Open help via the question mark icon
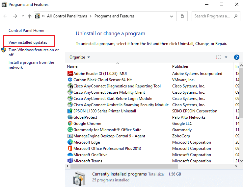 point(236,57)
